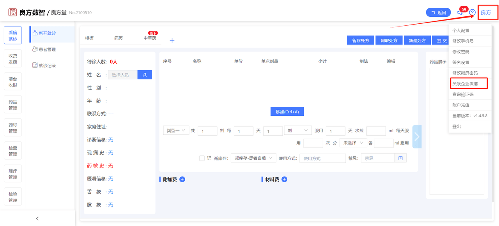Select 修改手机号 menu entry
The width and height of the screenshot is (499, 226).
click(470, 41)
